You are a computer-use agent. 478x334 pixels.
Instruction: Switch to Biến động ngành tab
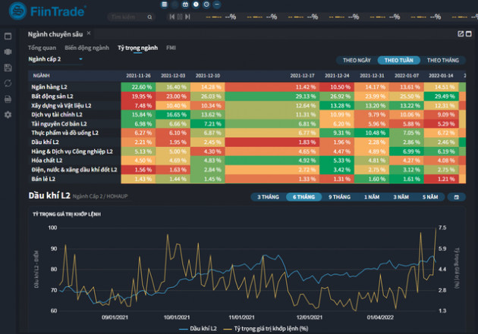click(87, 48)
